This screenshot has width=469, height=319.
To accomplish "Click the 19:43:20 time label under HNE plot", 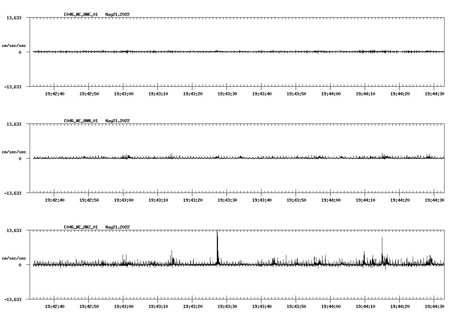I will point(193,94).
